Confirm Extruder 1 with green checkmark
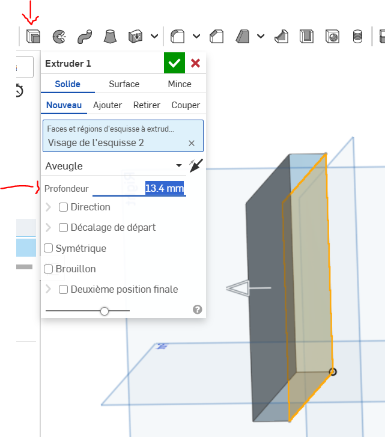The image size is (385, 437). [174, 63]
